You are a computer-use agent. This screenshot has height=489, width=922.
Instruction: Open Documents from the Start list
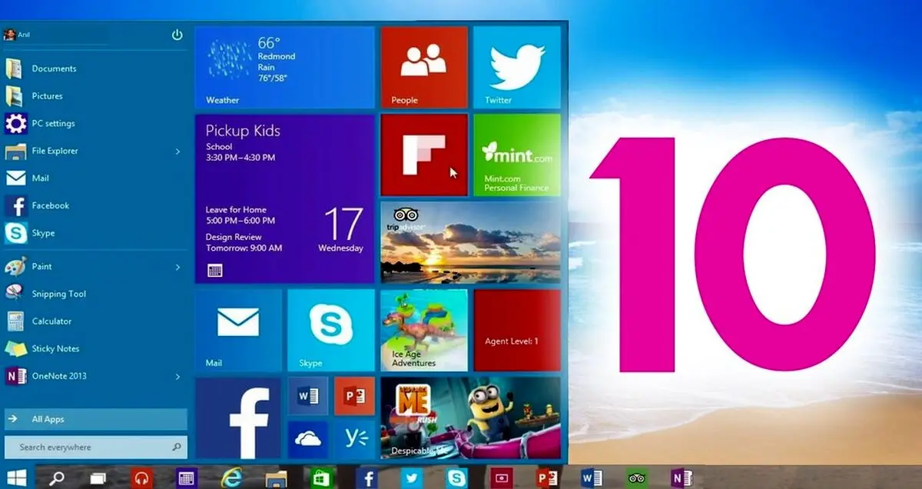click(95, 68)
